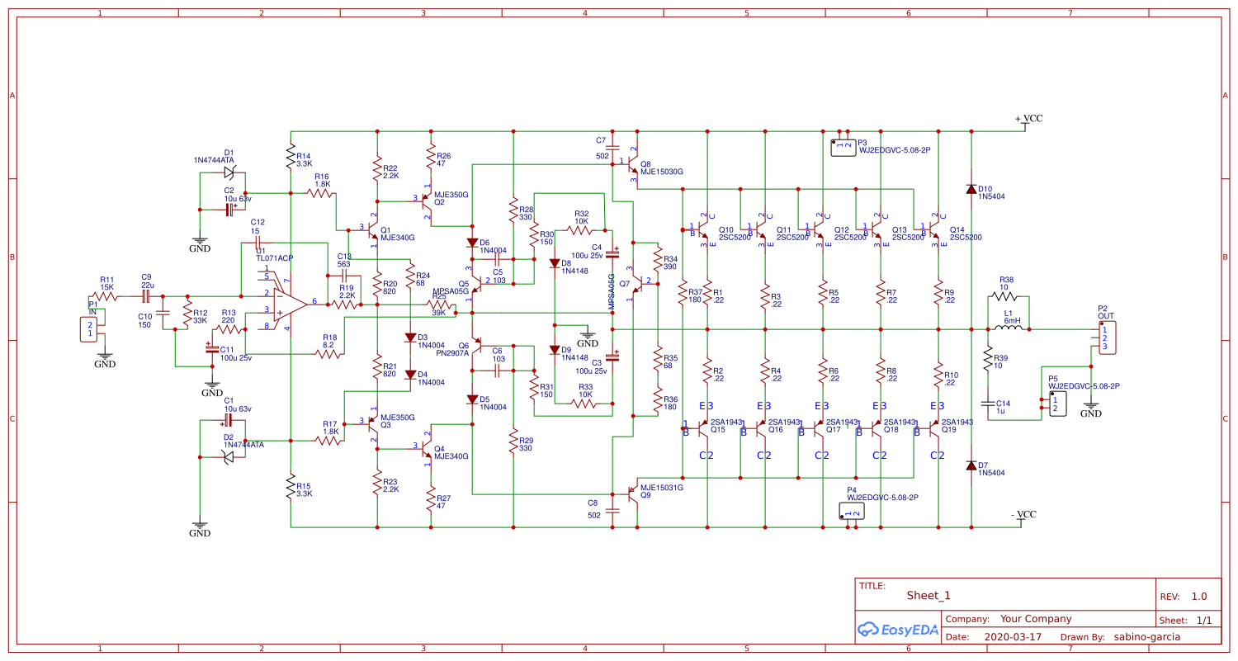Click the Drawn By sabino-garcia field

click(1146, 636)
